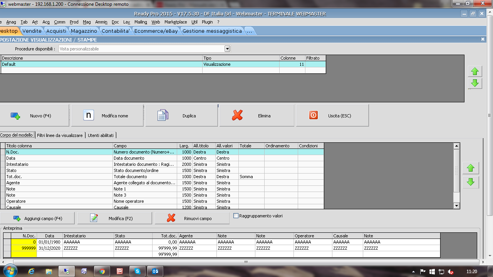Click the Somma total cell
The height and width of the screenshot is (277, 493).
[251, 177]
